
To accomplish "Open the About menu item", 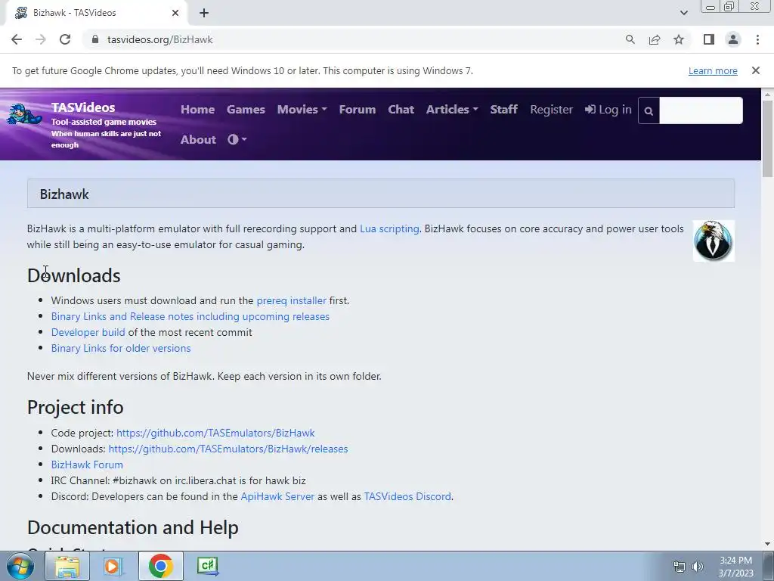I will (x=199, y=139).
